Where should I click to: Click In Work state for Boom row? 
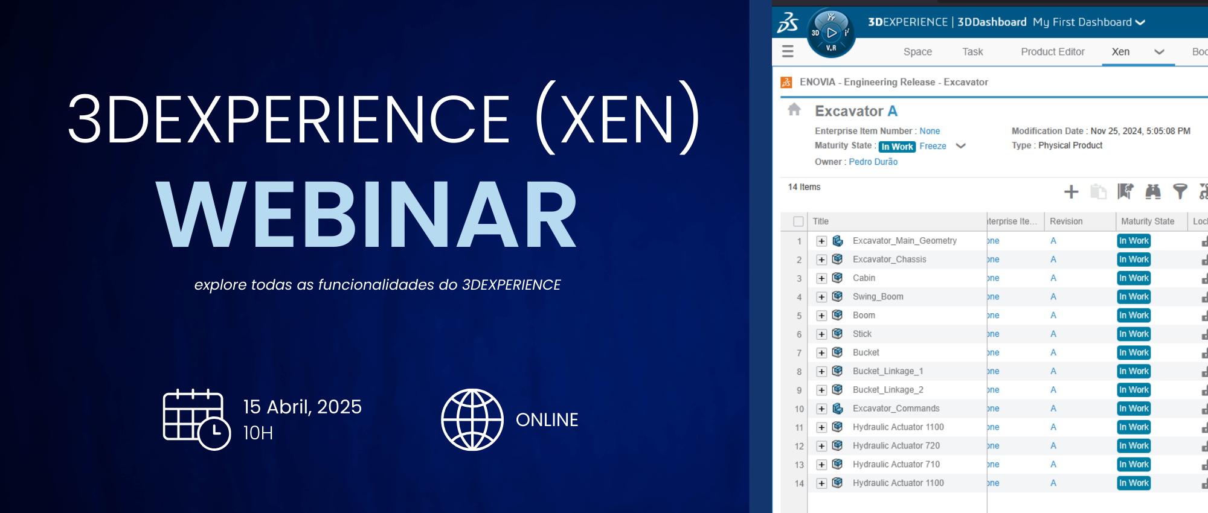tap(1134, 316)
